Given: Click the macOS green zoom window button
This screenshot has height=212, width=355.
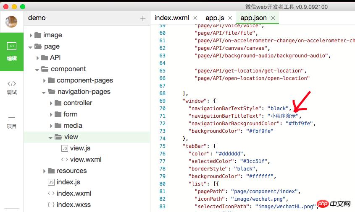Looking at the screenshot, I should pos(23,7).
